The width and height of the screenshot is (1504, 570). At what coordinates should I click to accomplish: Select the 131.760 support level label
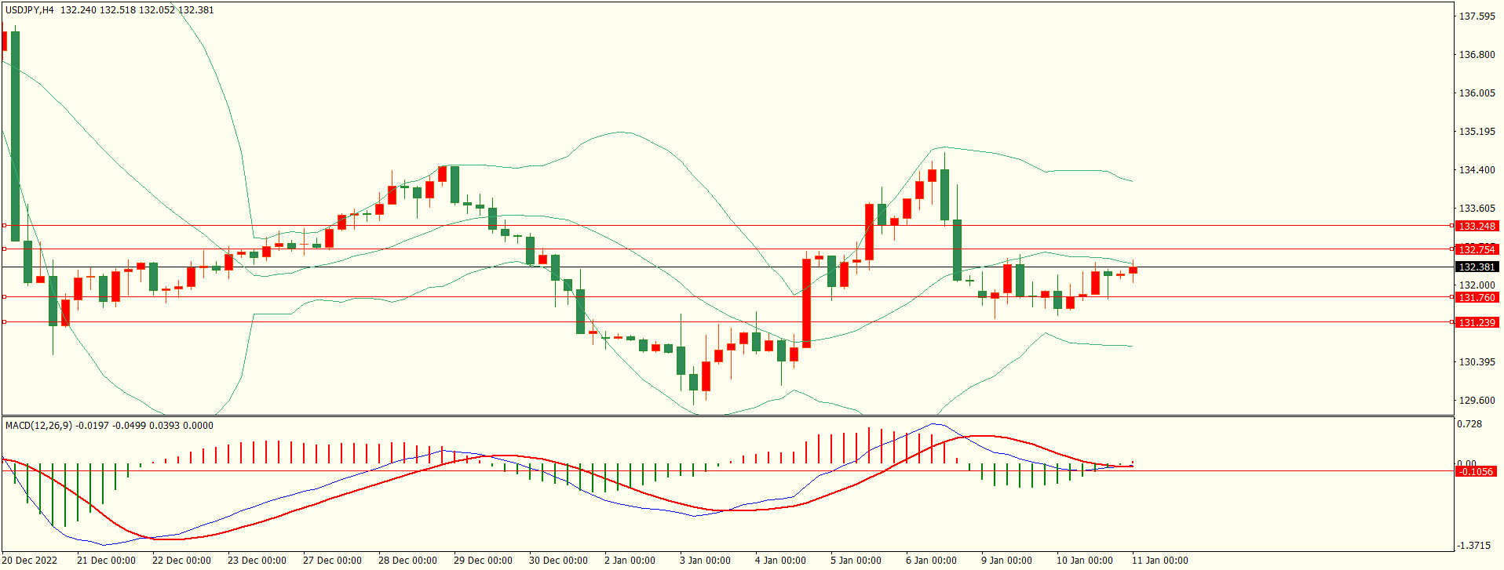click(x=1477, y=297)
